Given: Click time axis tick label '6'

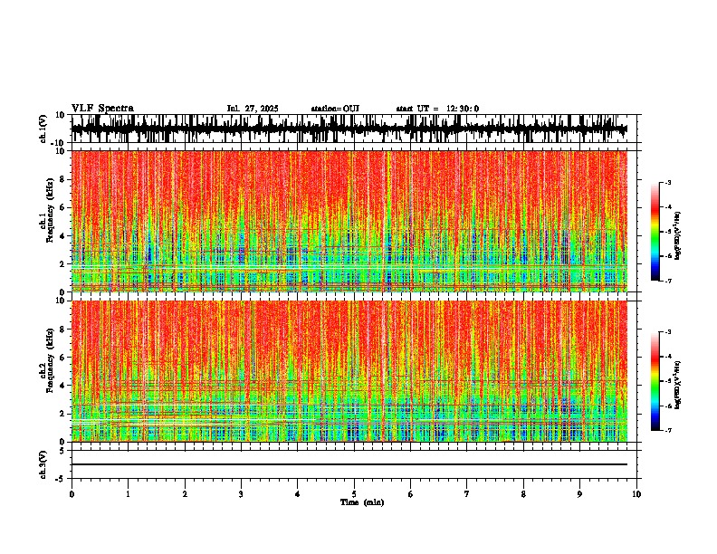Looking at the screenshot, I should 411,494.
